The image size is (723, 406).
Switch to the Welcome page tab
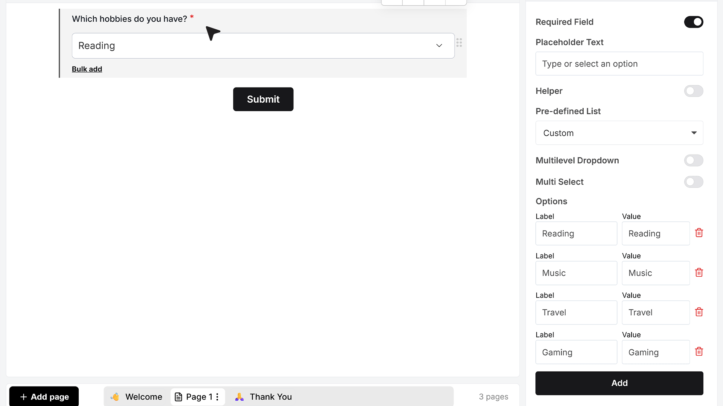[136, 397]
